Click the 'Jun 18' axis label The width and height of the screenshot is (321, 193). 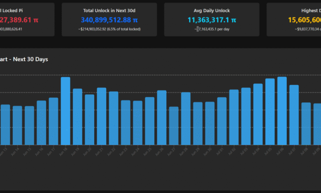63,152
